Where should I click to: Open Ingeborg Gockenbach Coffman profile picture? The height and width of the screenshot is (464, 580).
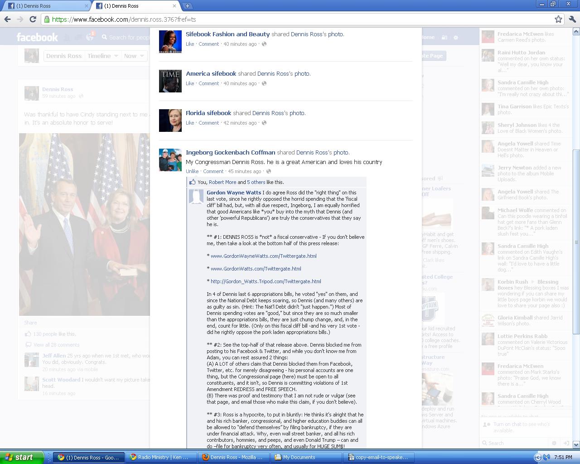(x=170, y=160)
